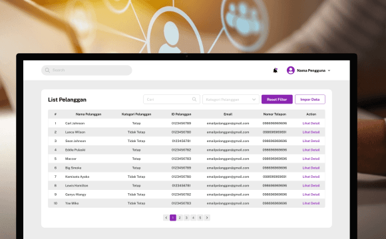Screen dimensions: 386x239
Task: Click the purple user avatar icon
Action: [291, 70]
